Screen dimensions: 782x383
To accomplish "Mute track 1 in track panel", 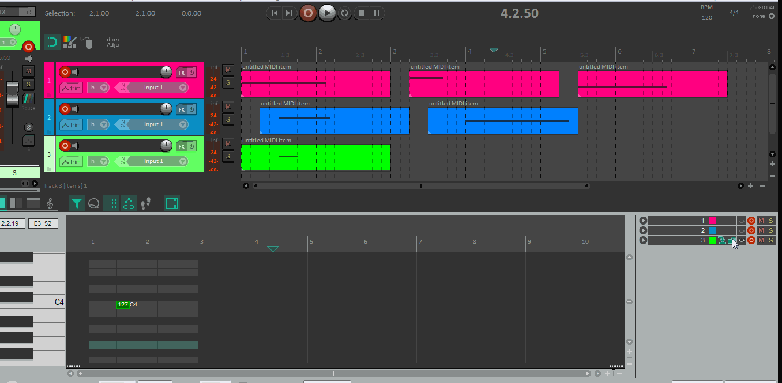I will click(x=228, y=69).
